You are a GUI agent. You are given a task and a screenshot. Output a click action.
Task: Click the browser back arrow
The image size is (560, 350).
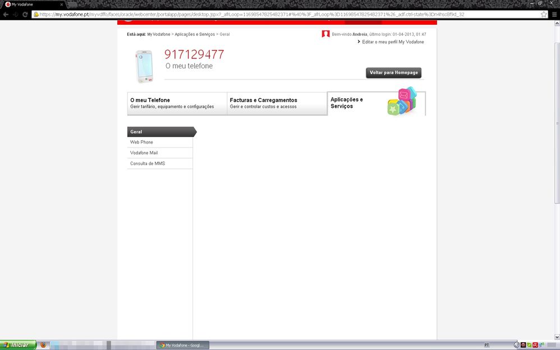tap(6, 14)
